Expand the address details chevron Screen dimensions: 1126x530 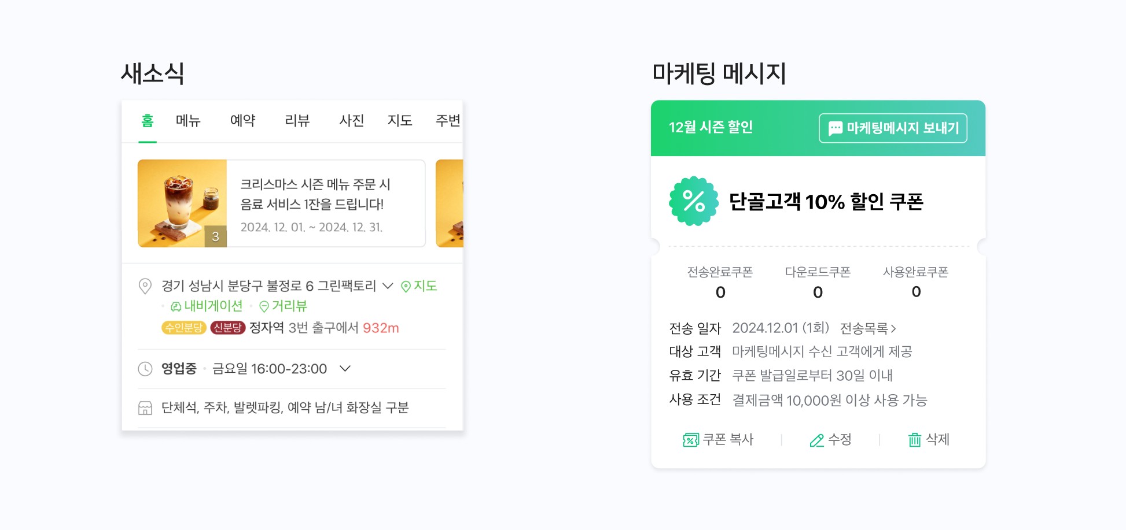[x=388, y=286]
